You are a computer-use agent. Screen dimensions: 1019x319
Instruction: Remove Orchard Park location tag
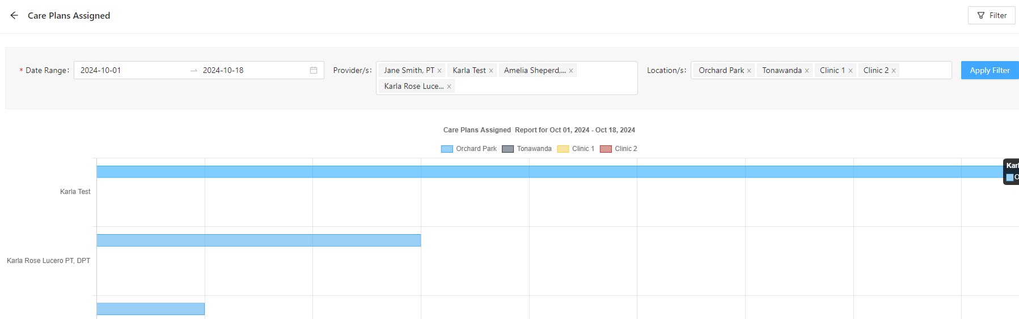click(749, 71)
